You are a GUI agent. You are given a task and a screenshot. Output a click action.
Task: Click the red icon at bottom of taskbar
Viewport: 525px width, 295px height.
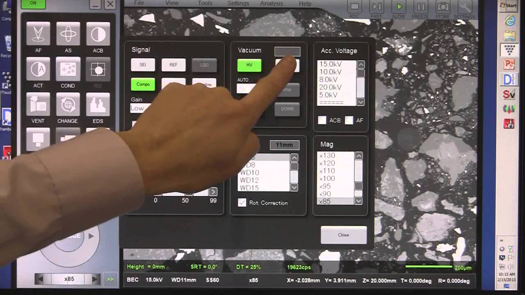click(509, 123)
